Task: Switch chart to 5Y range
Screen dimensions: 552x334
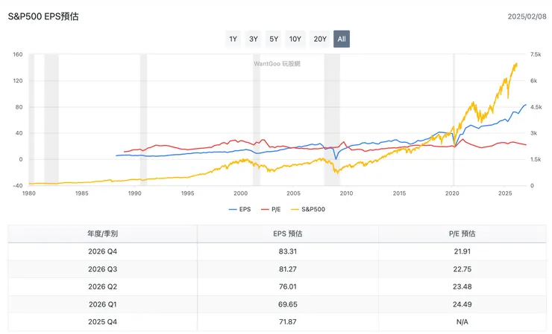Action: point(274,39)
